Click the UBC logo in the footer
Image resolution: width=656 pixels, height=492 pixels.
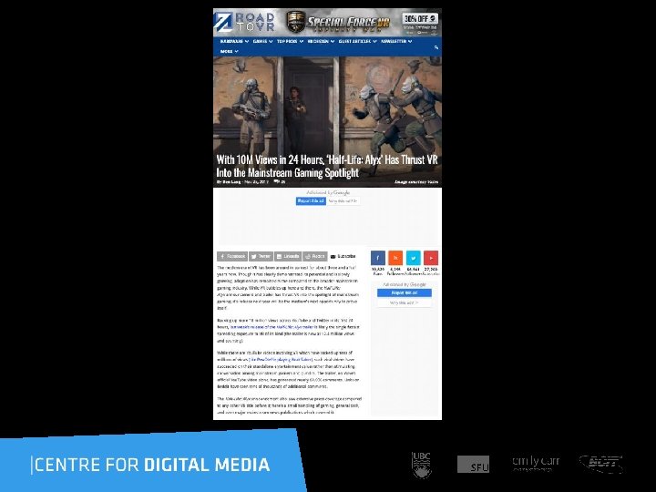click(422, 465)
